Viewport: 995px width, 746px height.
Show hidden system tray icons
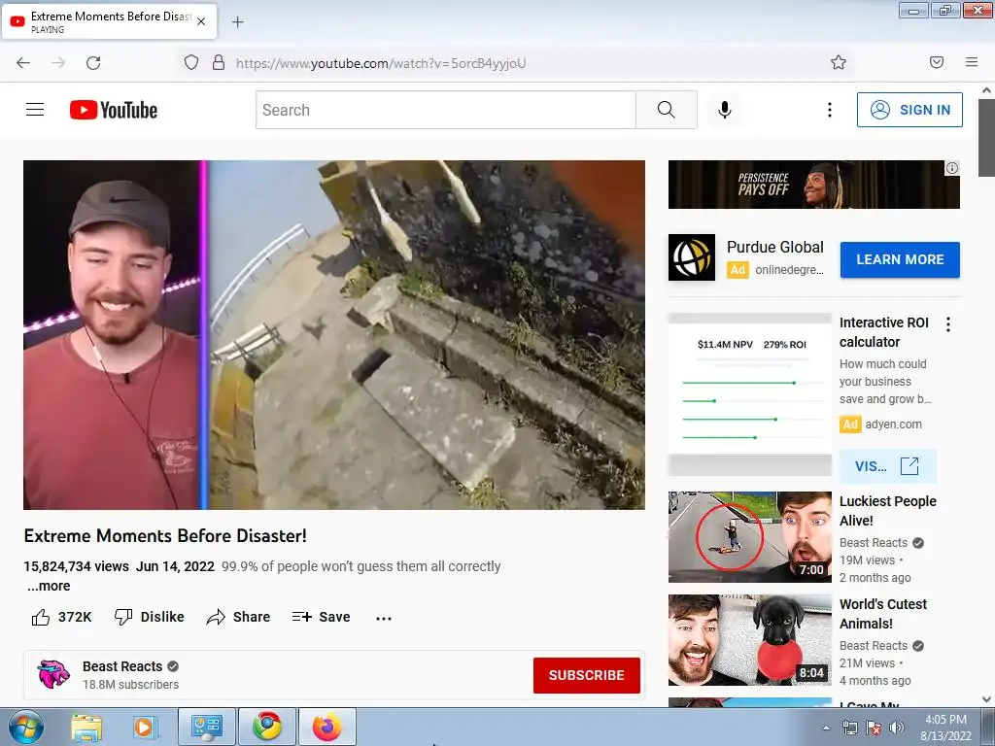coord(826,729)
